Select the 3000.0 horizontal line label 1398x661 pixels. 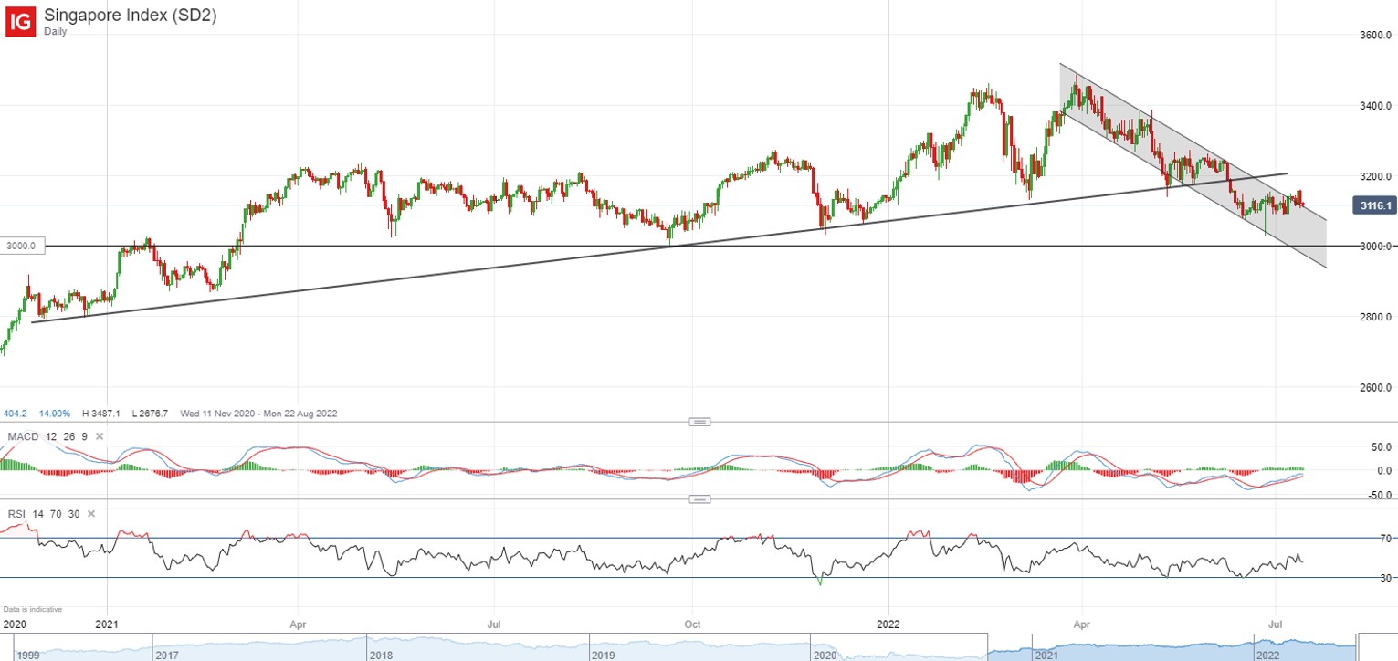(20, 247)
